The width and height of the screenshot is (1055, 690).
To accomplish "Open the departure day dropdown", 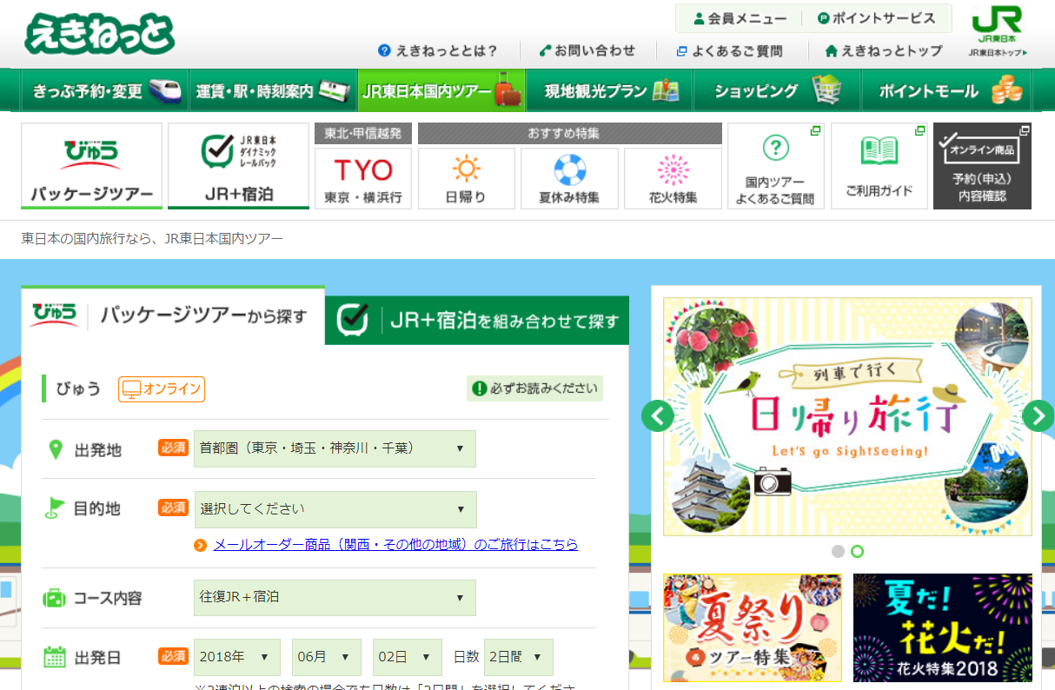I will pos(408,657).
